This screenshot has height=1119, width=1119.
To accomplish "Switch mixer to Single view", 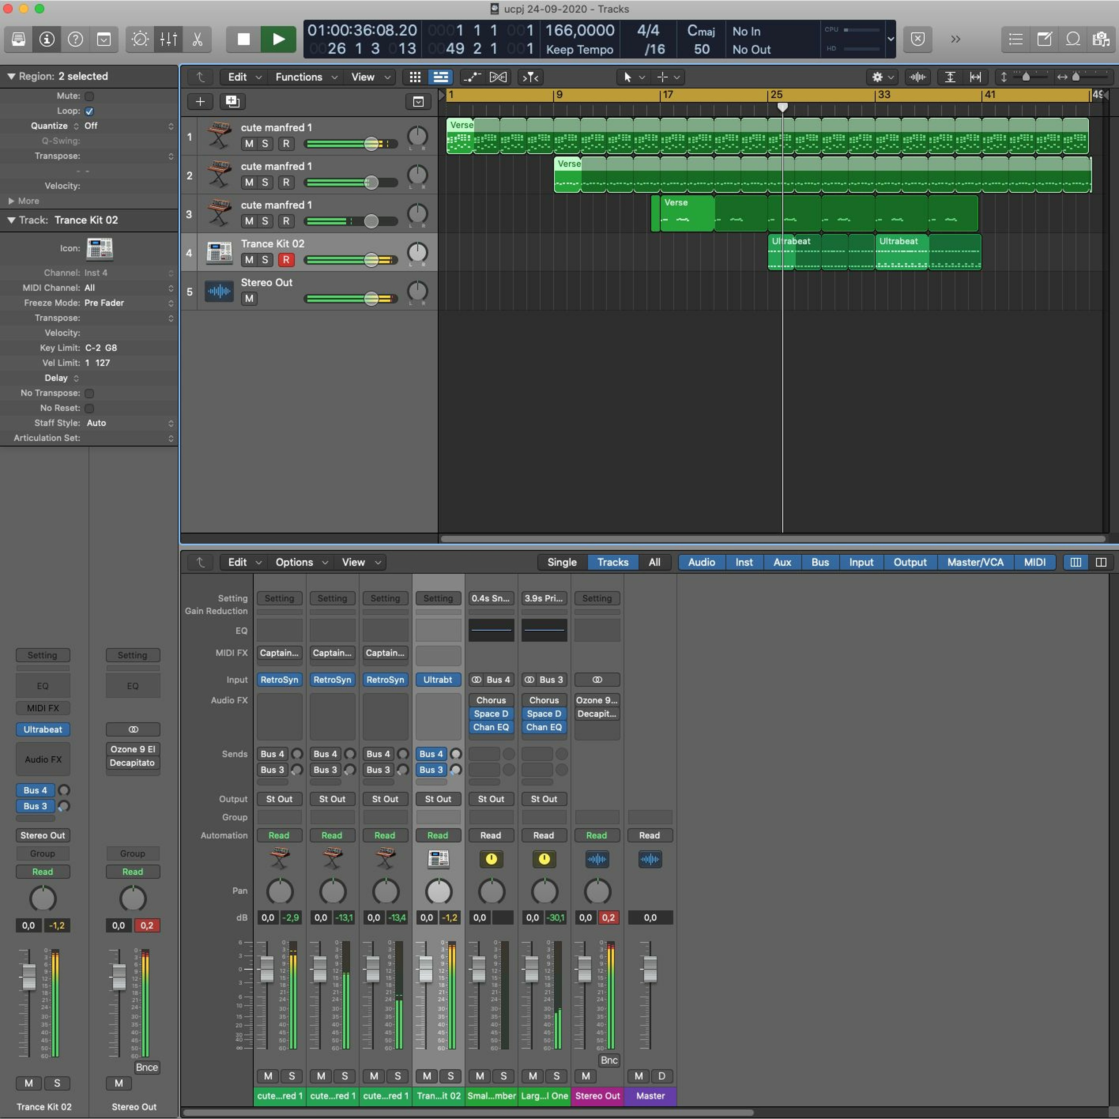I will point(561,562).
